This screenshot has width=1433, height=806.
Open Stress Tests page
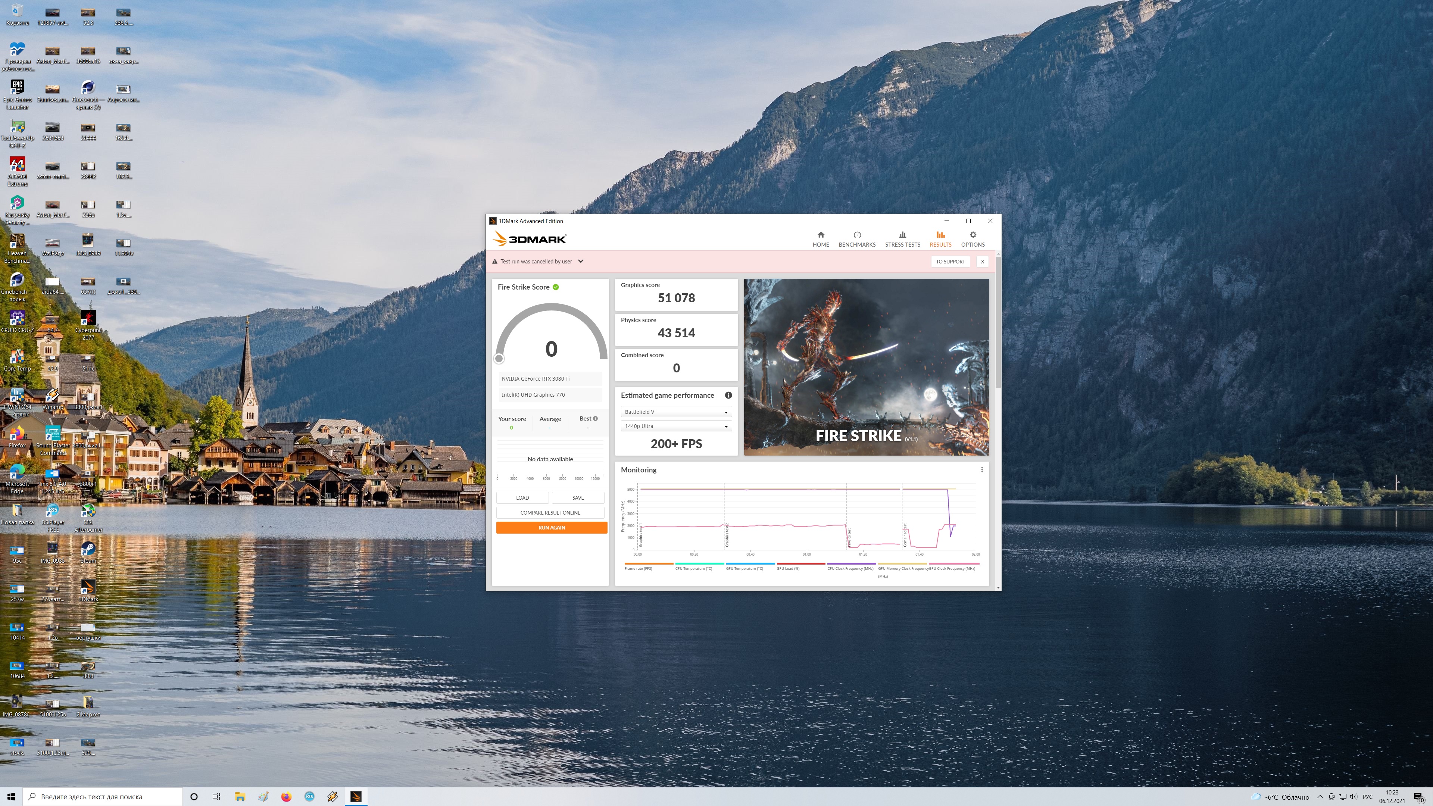[902, 239]
